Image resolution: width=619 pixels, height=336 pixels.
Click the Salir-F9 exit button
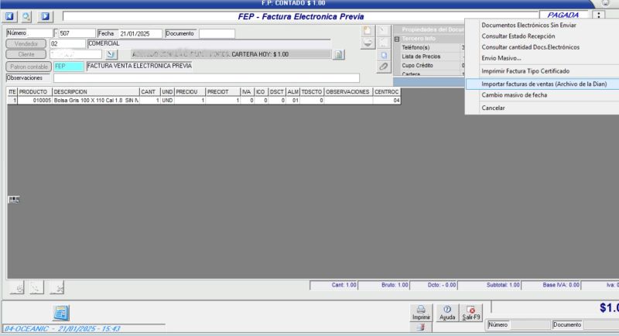point(471,312)
